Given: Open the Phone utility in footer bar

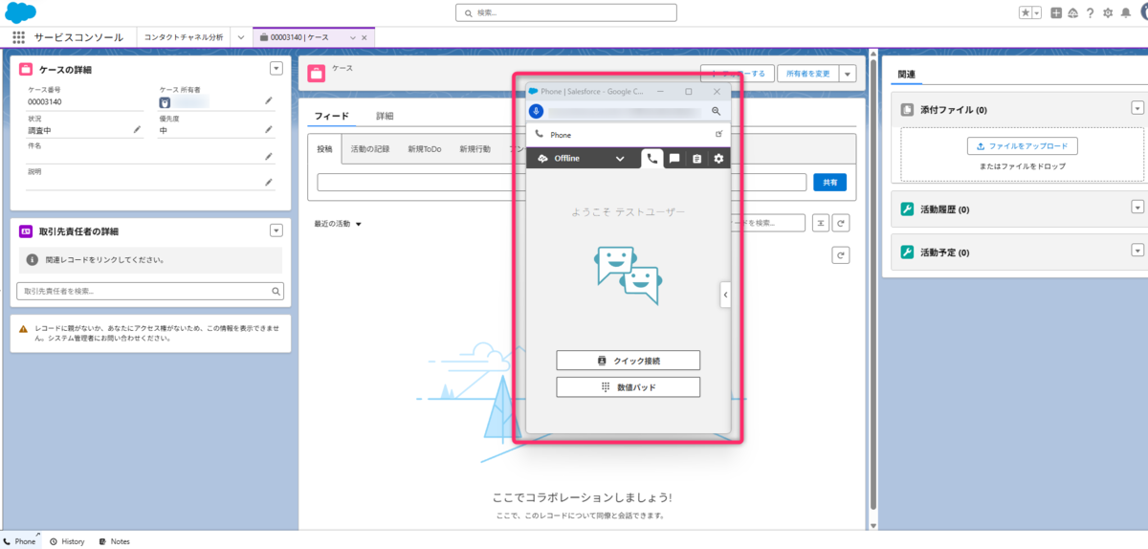Looking at the screenshot, I should (x=19, y=541).
